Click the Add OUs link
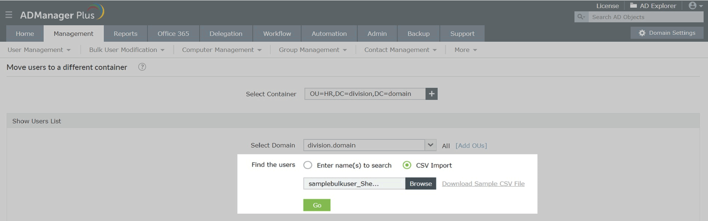This screenshot has height=221, width=708. [471, 146]
